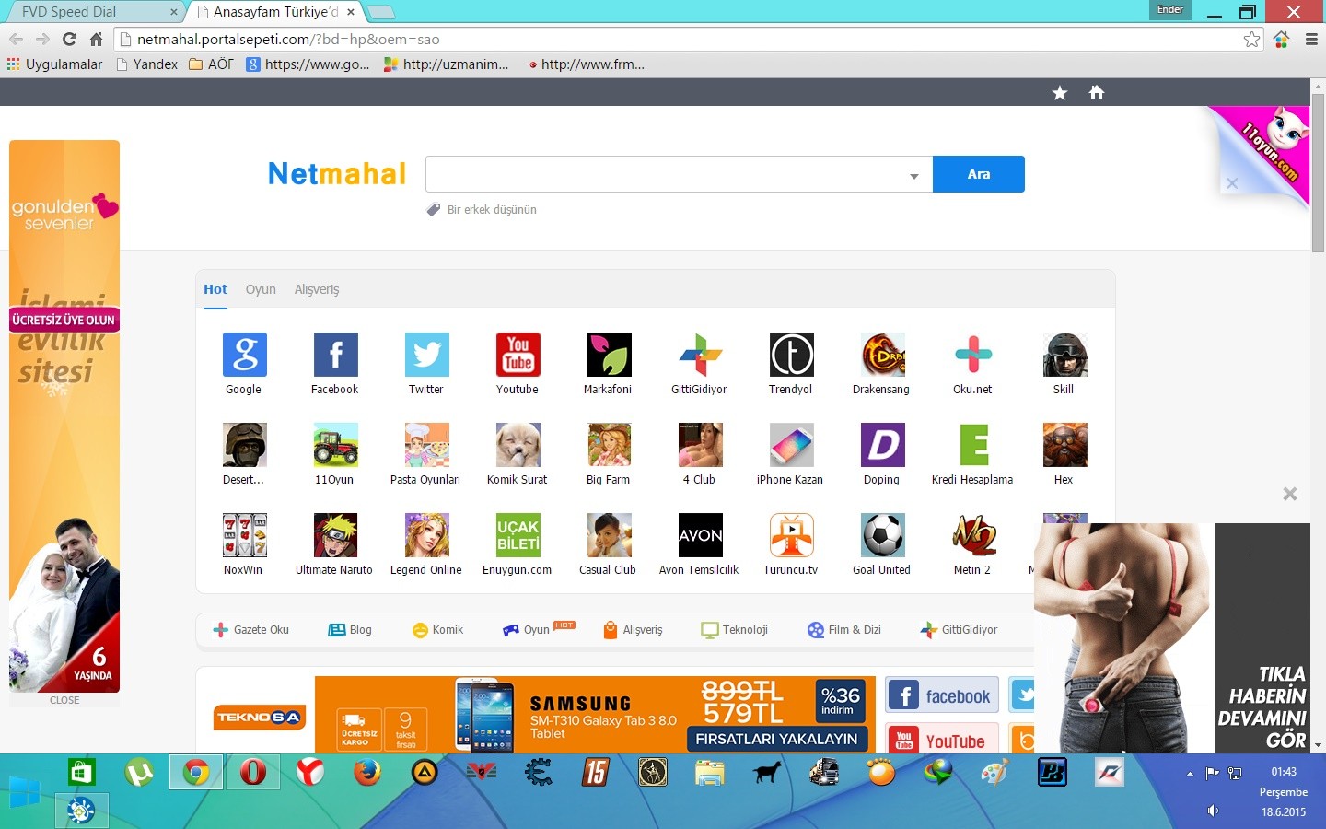Launch Firefox from the taskbar
Image resolution: width=1326 pixels, height=829 pixels.
click(366, 772)
